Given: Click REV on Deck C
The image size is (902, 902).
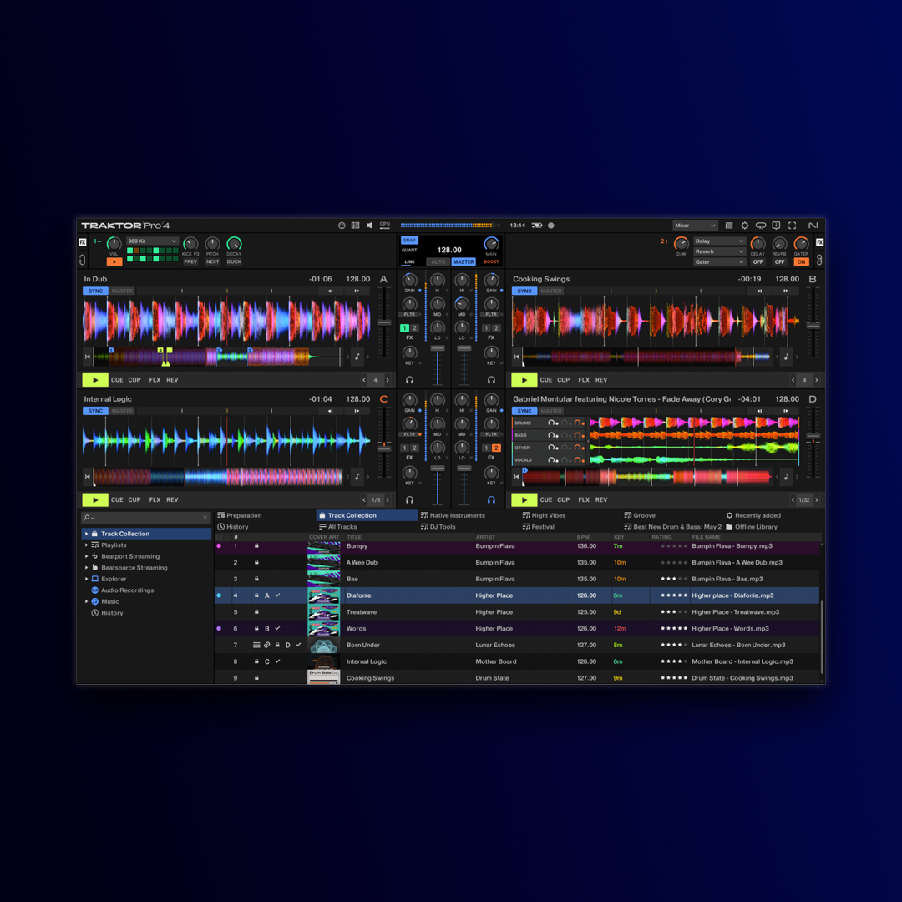Looking at the screenshot, I should point(172,500).
